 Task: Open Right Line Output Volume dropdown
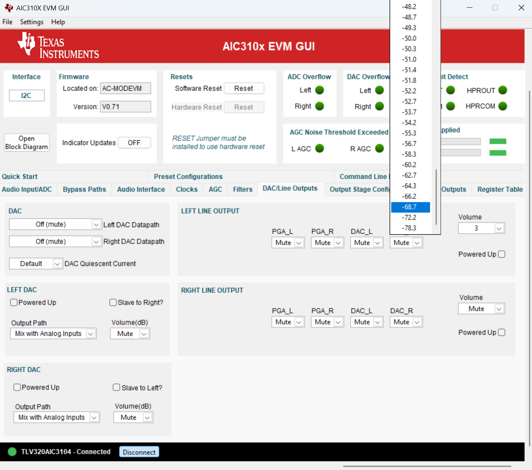[481, 309]
